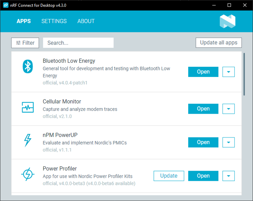The image size is (253, 201).
Task: Select the nPM PowerUP title text
Action: (60, 135)
